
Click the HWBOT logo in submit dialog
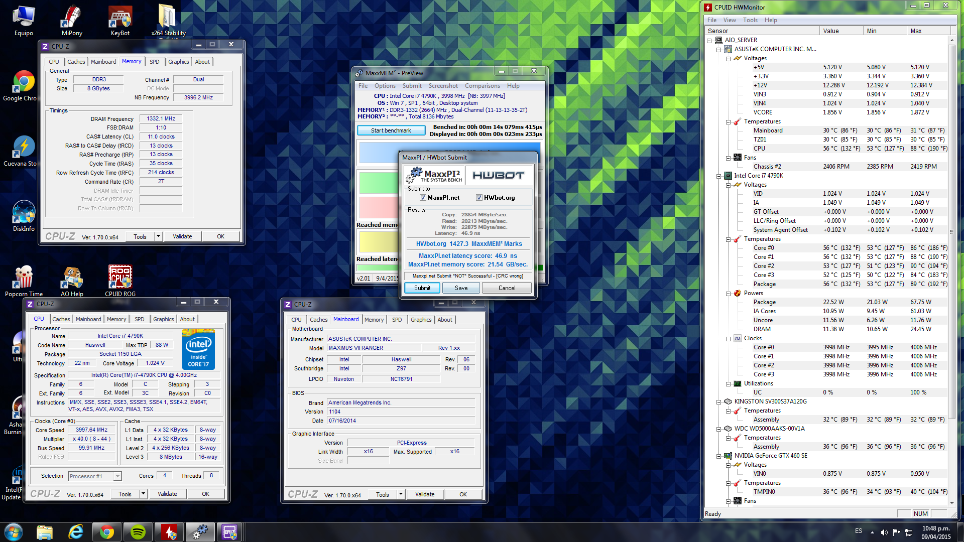coord(499,175)
